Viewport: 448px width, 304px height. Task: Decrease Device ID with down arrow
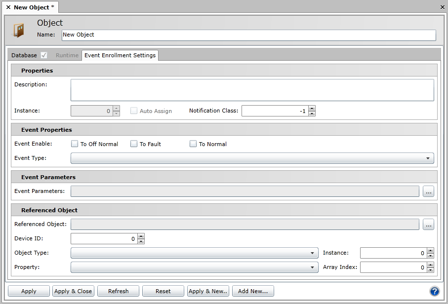coord(141,241)
